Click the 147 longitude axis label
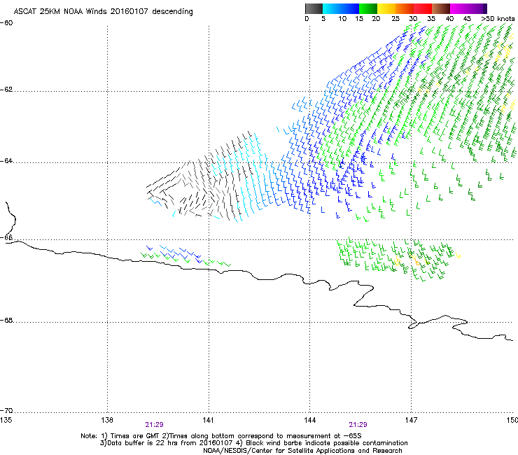This screenshot has height=455, width=518. point(411,420)
